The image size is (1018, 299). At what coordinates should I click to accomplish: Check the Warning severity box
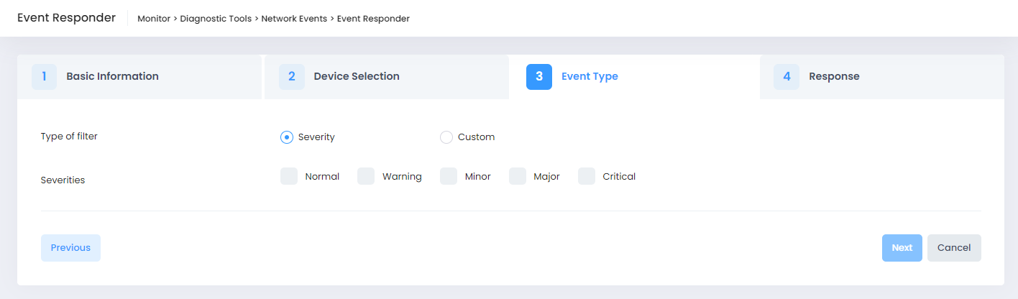[366, 177]
